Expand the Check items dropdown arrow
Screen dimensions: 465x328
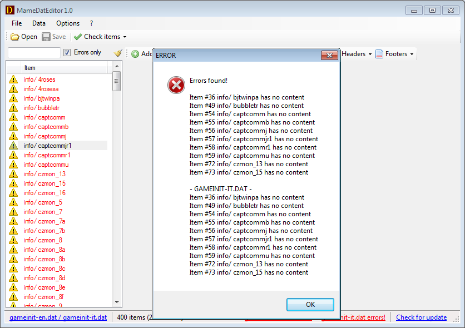125,37
